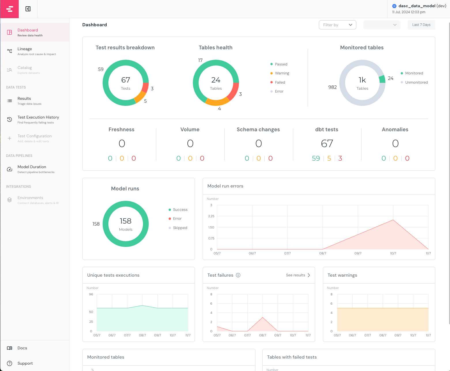Screen dimensions: 450x371
Task: Open See results link in Test failures
Action: pos(298,275)
